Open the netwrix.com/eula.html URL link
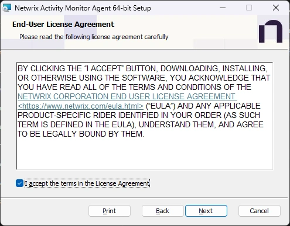290x226 pixels. (80, 106)
